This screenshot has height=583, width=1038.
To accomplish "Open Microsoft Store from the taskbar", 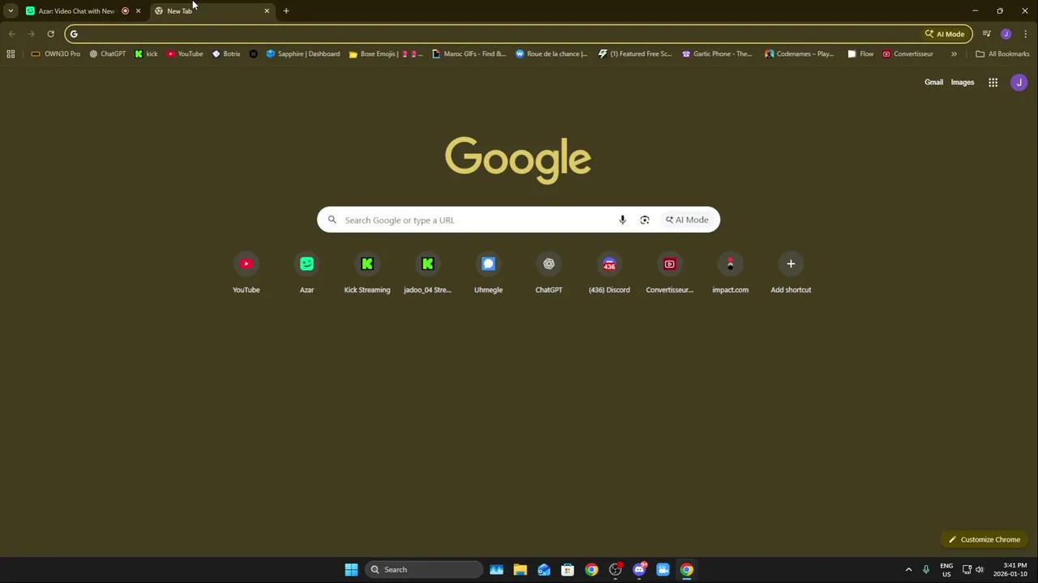I will point(568,569).
